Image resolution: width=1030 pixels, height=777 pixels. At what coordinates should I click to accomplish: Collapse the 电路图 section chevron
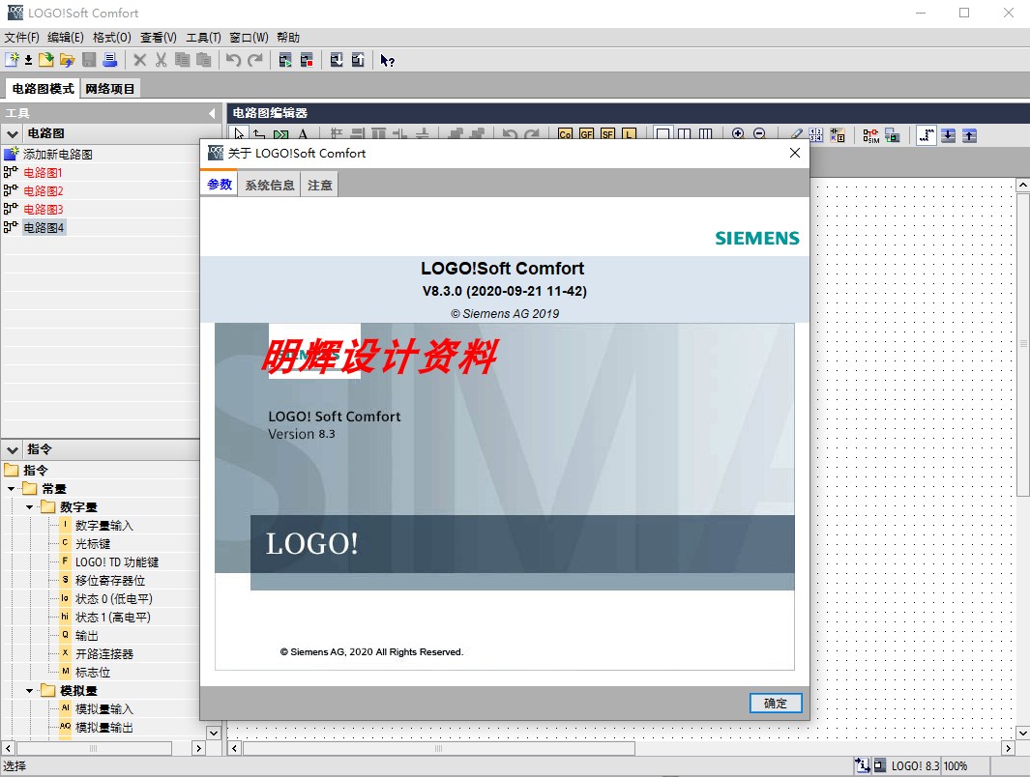point(12,134)
